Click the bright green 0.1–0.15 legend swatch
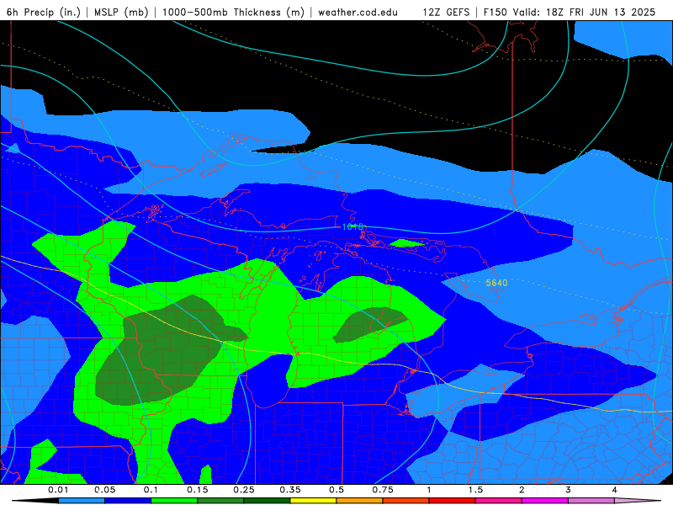This screenshot has width=673, height=505. pos(174,501)
